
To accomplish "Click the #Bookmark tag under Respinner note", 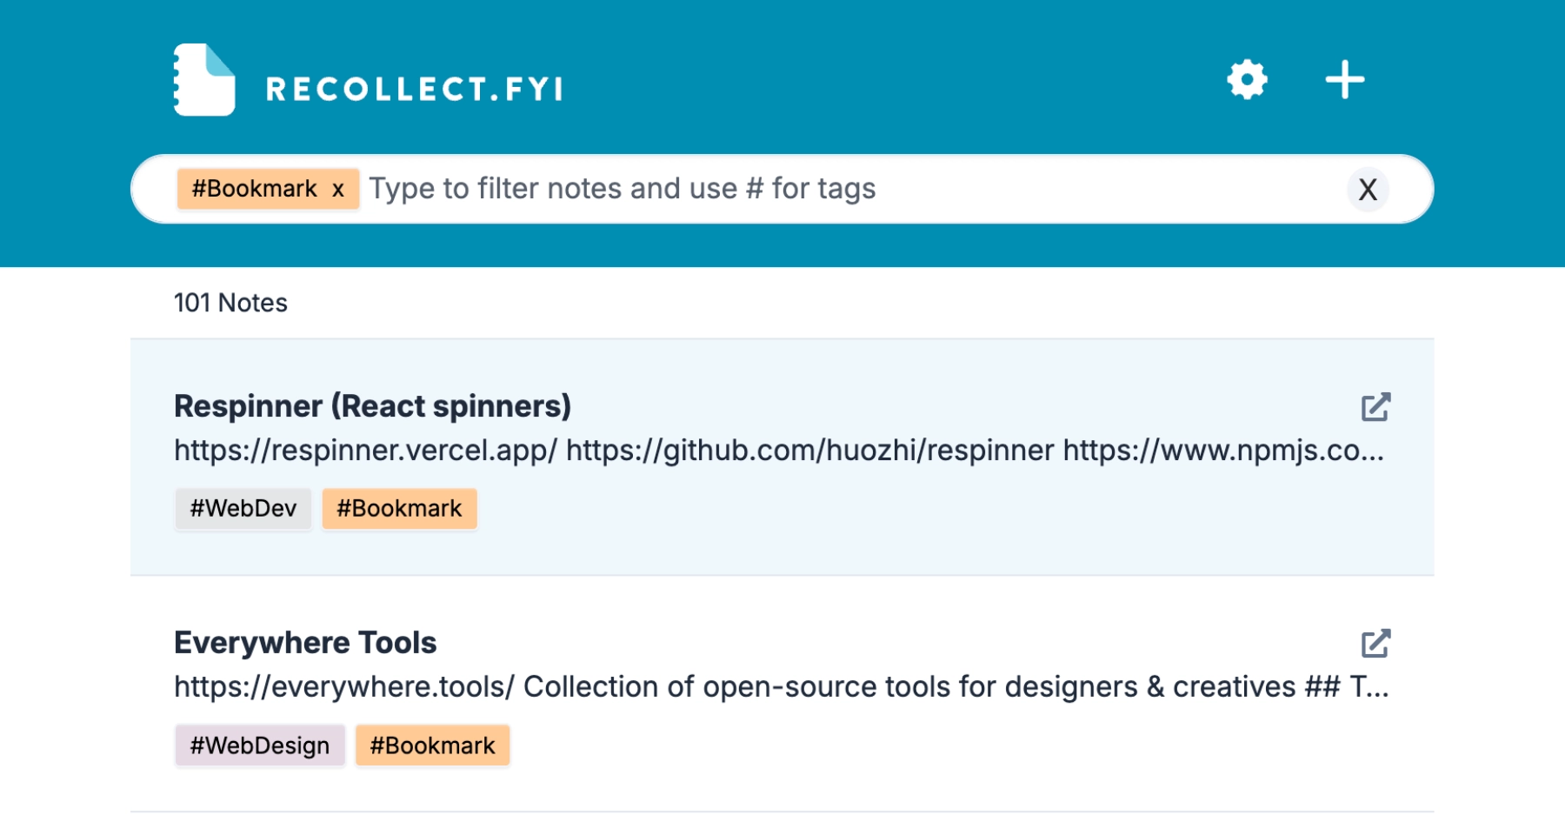I will [399, 509].
